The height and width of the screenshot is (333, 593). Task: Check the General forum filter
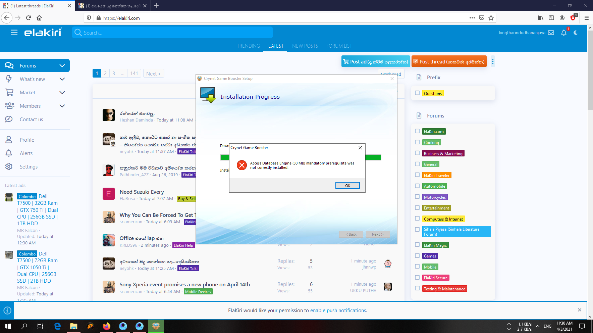(x=417, y=164)
